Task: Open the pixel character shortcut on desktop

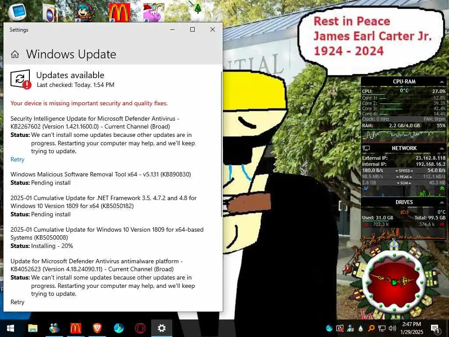Action: pos(85,13)
